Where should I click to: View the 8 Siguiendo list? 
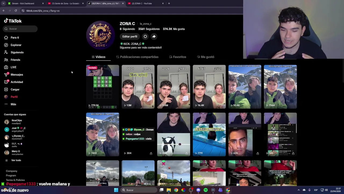point(127,29)
